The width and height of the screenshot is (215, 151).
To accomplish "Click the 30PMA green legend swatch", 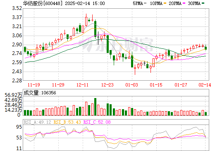I will (x=203, y=3).
